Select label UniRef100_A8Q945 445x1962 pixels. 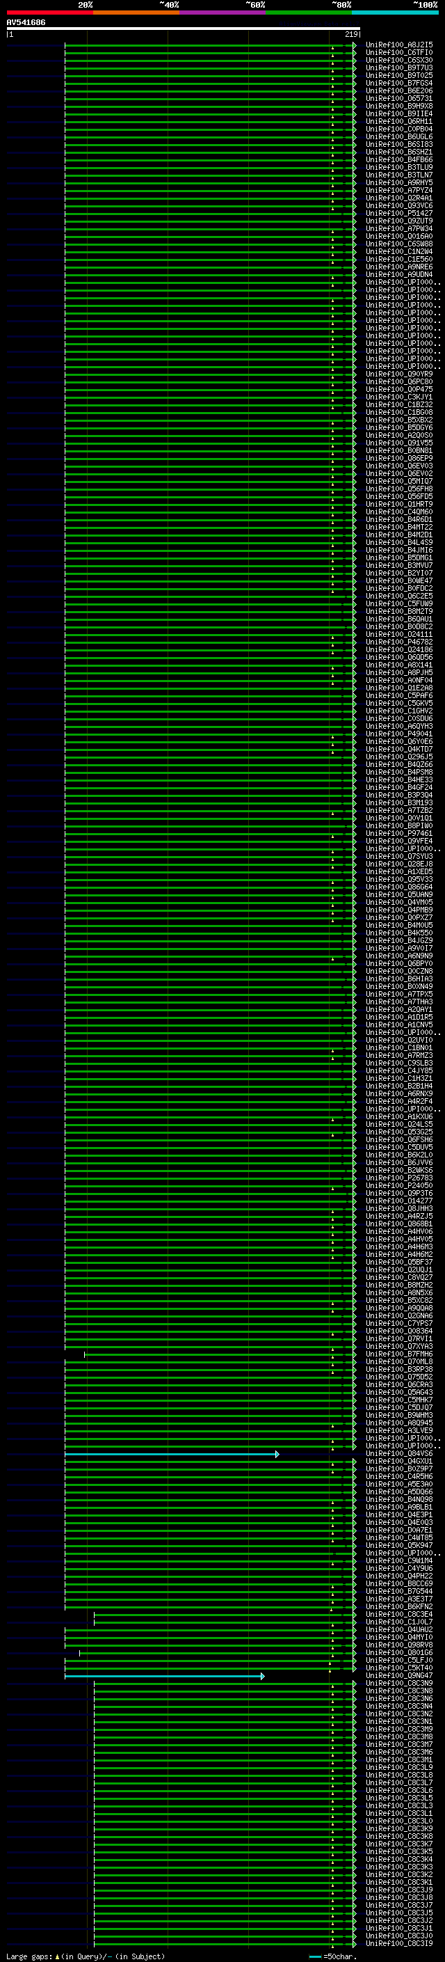coord(399,1423)
